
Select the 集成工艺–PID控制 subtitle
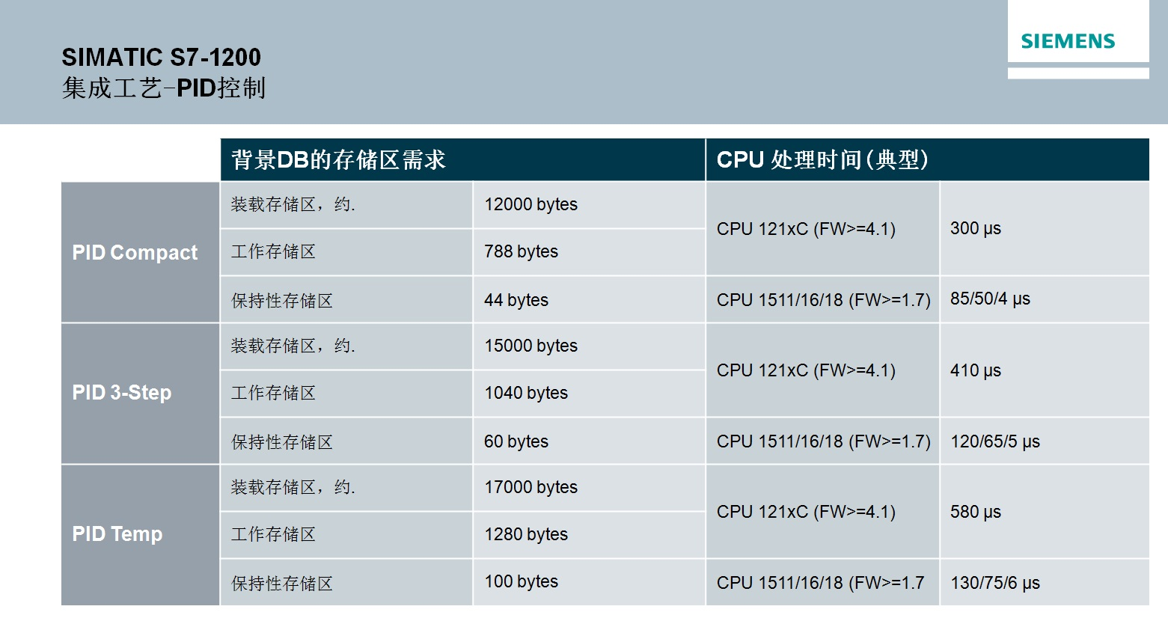(164, 88)
